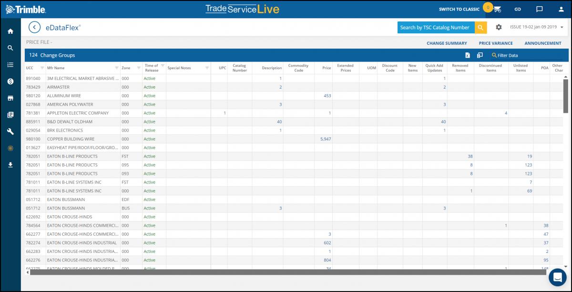Open the settings gear icon
The image size is (572, 292).
click(x=499, y=28)
